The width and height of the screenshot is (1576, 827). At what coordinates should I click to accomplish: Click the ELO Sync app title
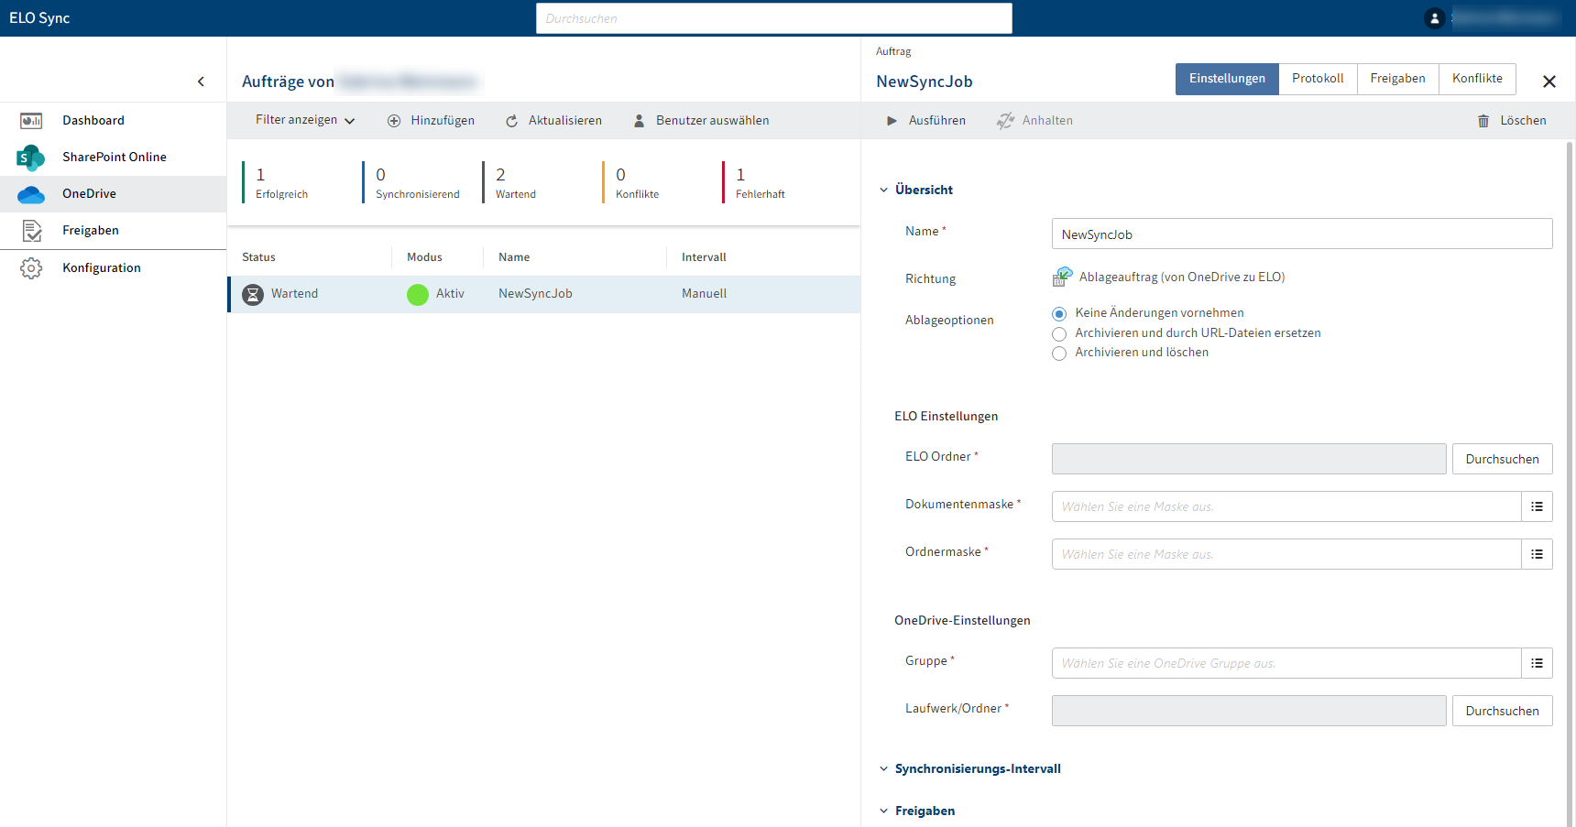[x=39, y=18]
